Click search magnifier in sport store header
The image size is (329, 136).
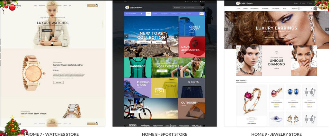(x=203, y=8)
